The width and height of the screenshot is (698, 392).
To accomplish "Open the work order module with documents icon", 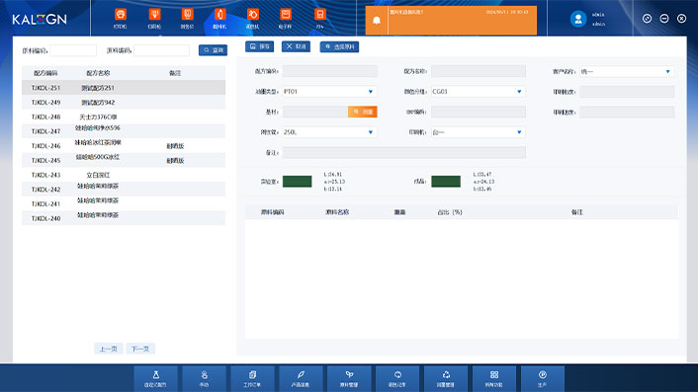I will [x=252, y=378].
